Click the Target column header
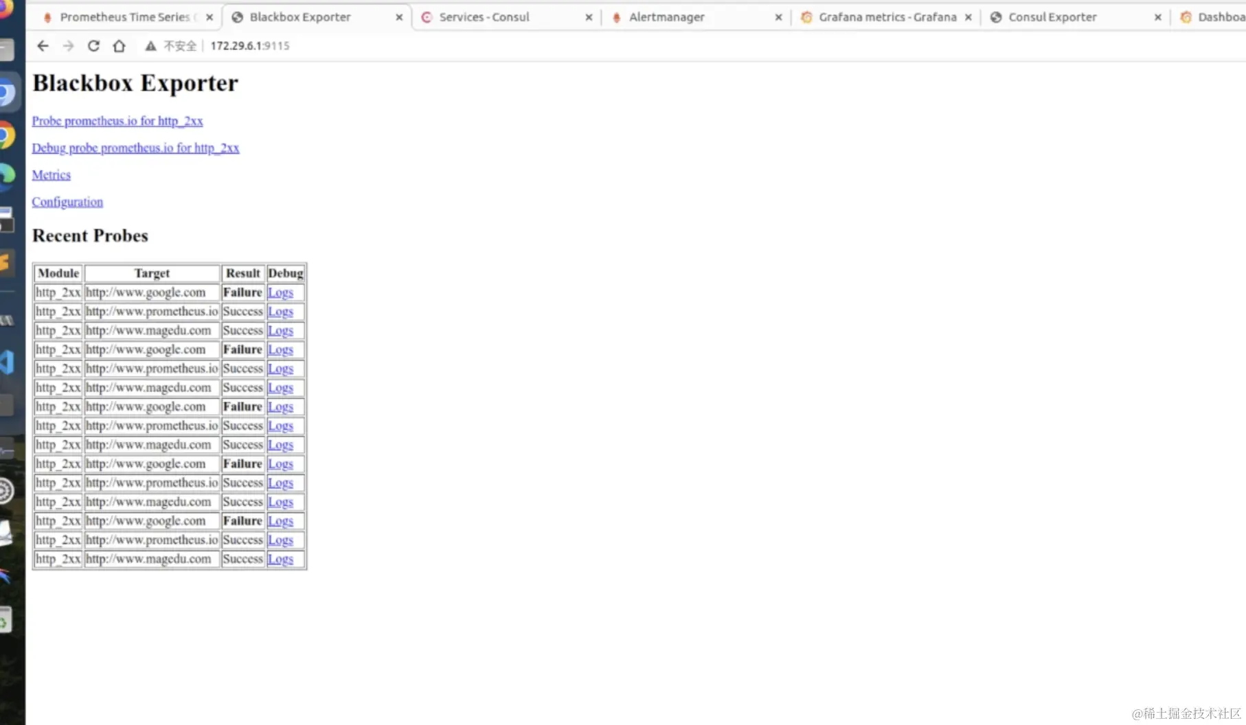1246x725 pixels. (x=152, y=273)
